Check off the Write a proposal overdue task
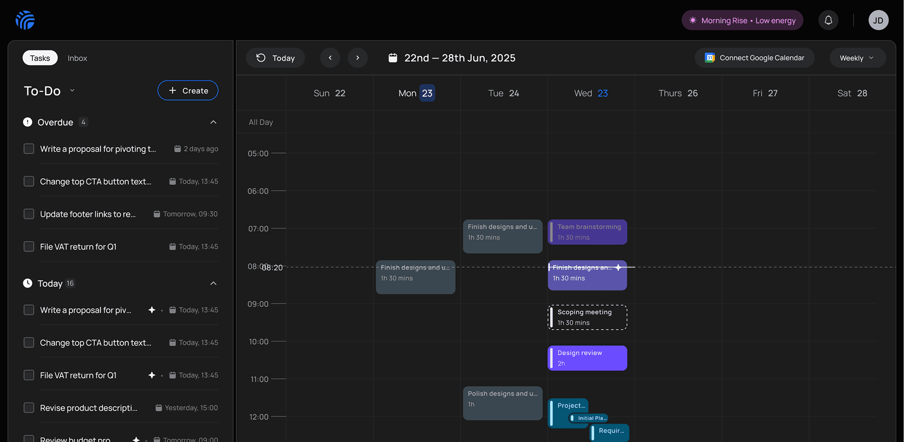 click(x=28, y=149)
